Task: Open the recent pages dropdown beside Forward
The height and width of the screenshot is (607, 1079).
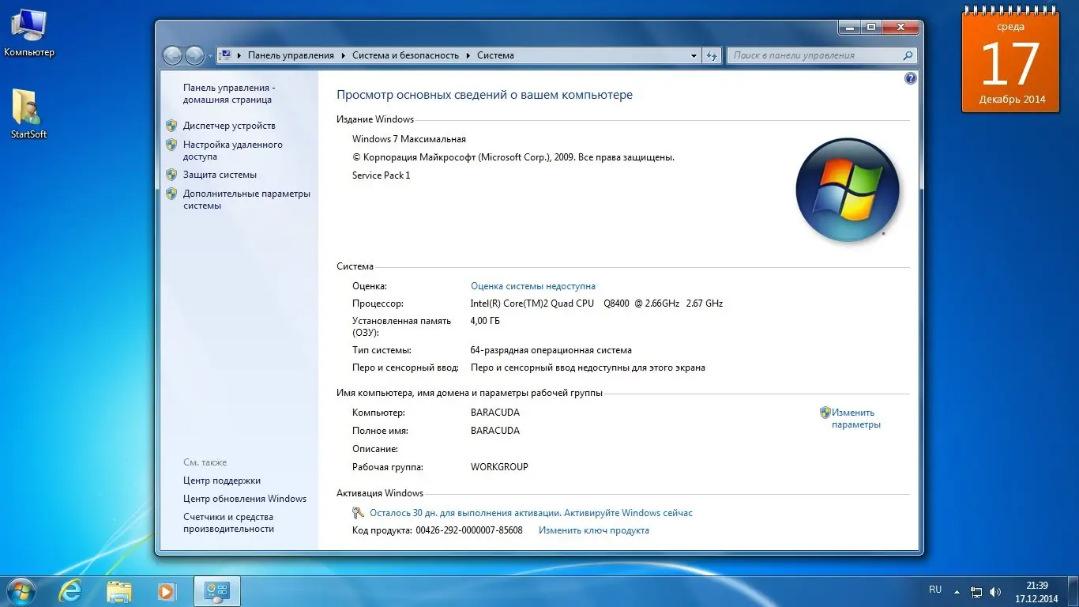Action: (x=210, y=56)
